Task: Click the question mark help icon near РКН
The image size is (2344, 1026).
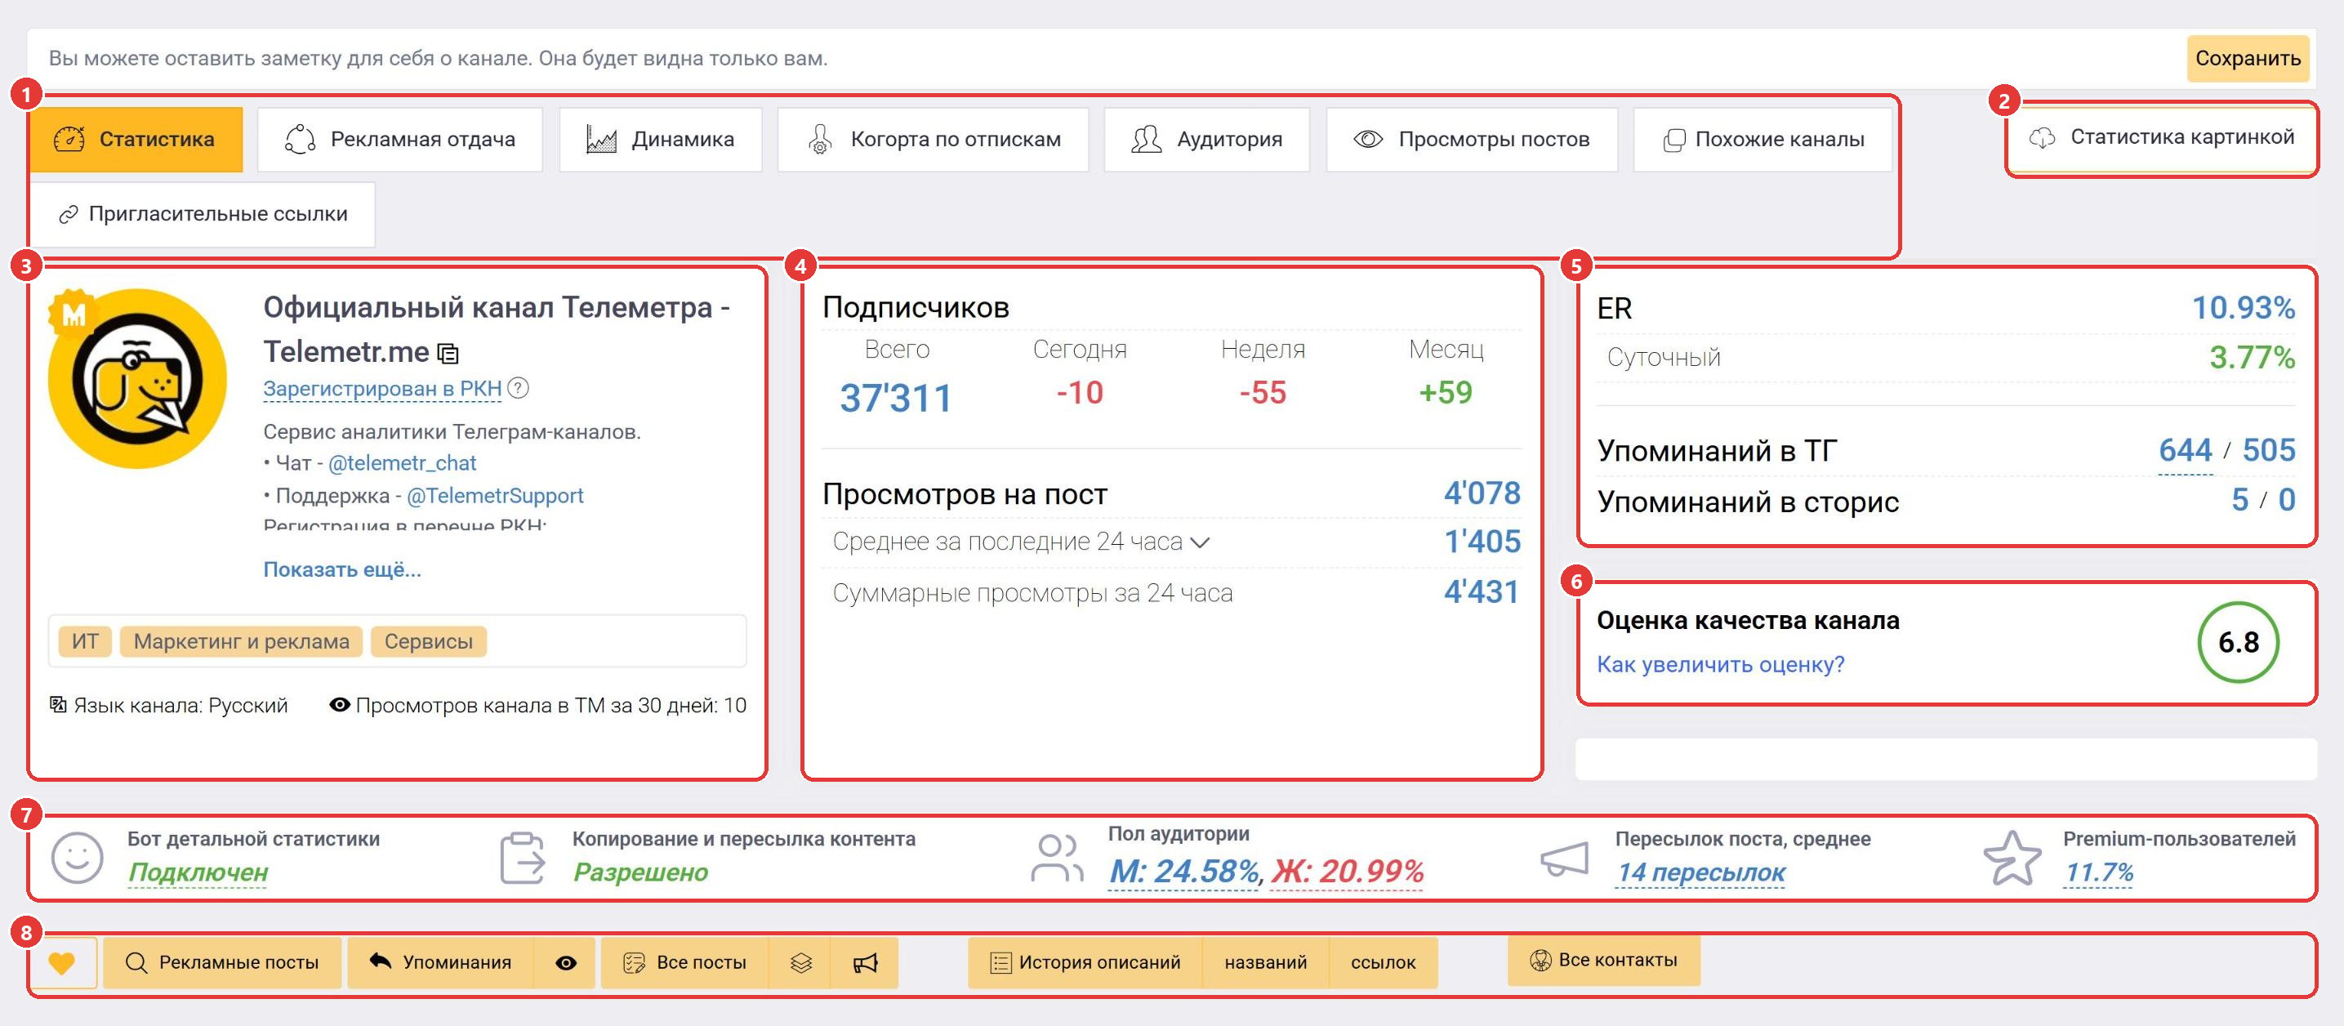Action: [x=518, y=388]
